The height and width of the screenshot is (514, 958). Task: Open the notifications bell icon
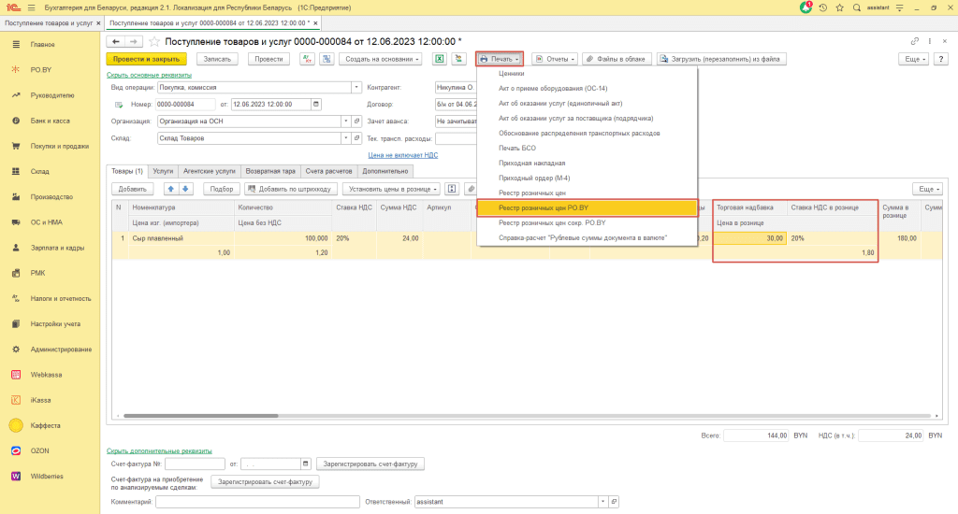(806, 7)
